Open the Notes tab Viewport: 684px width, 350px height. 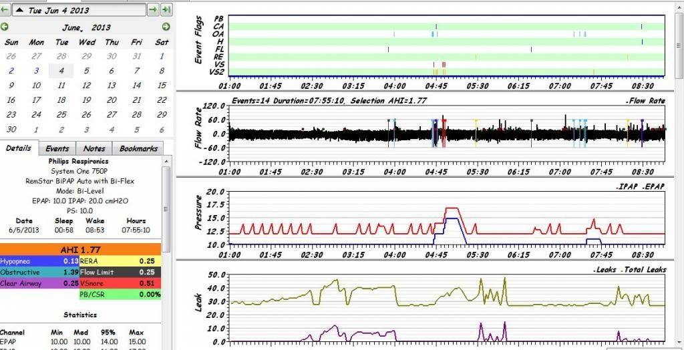click(94, 148)
